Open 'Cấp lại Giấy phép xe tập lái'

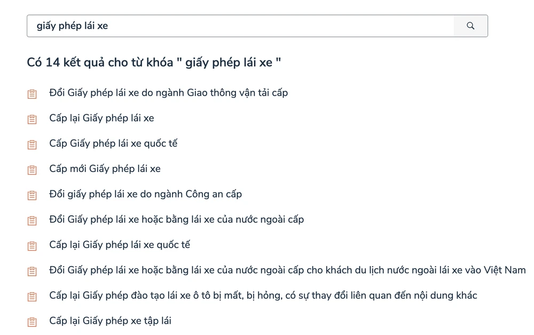coord(110,321)
